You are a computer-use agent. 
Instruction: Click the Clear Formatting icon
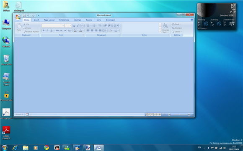pyautogui.click(x=82, y=25)
